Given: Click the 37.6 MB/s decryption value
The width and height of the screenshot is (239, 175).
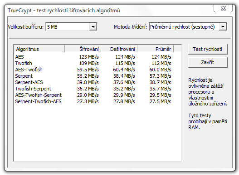Looking at the screenshot, I should (x=124, y=82).
